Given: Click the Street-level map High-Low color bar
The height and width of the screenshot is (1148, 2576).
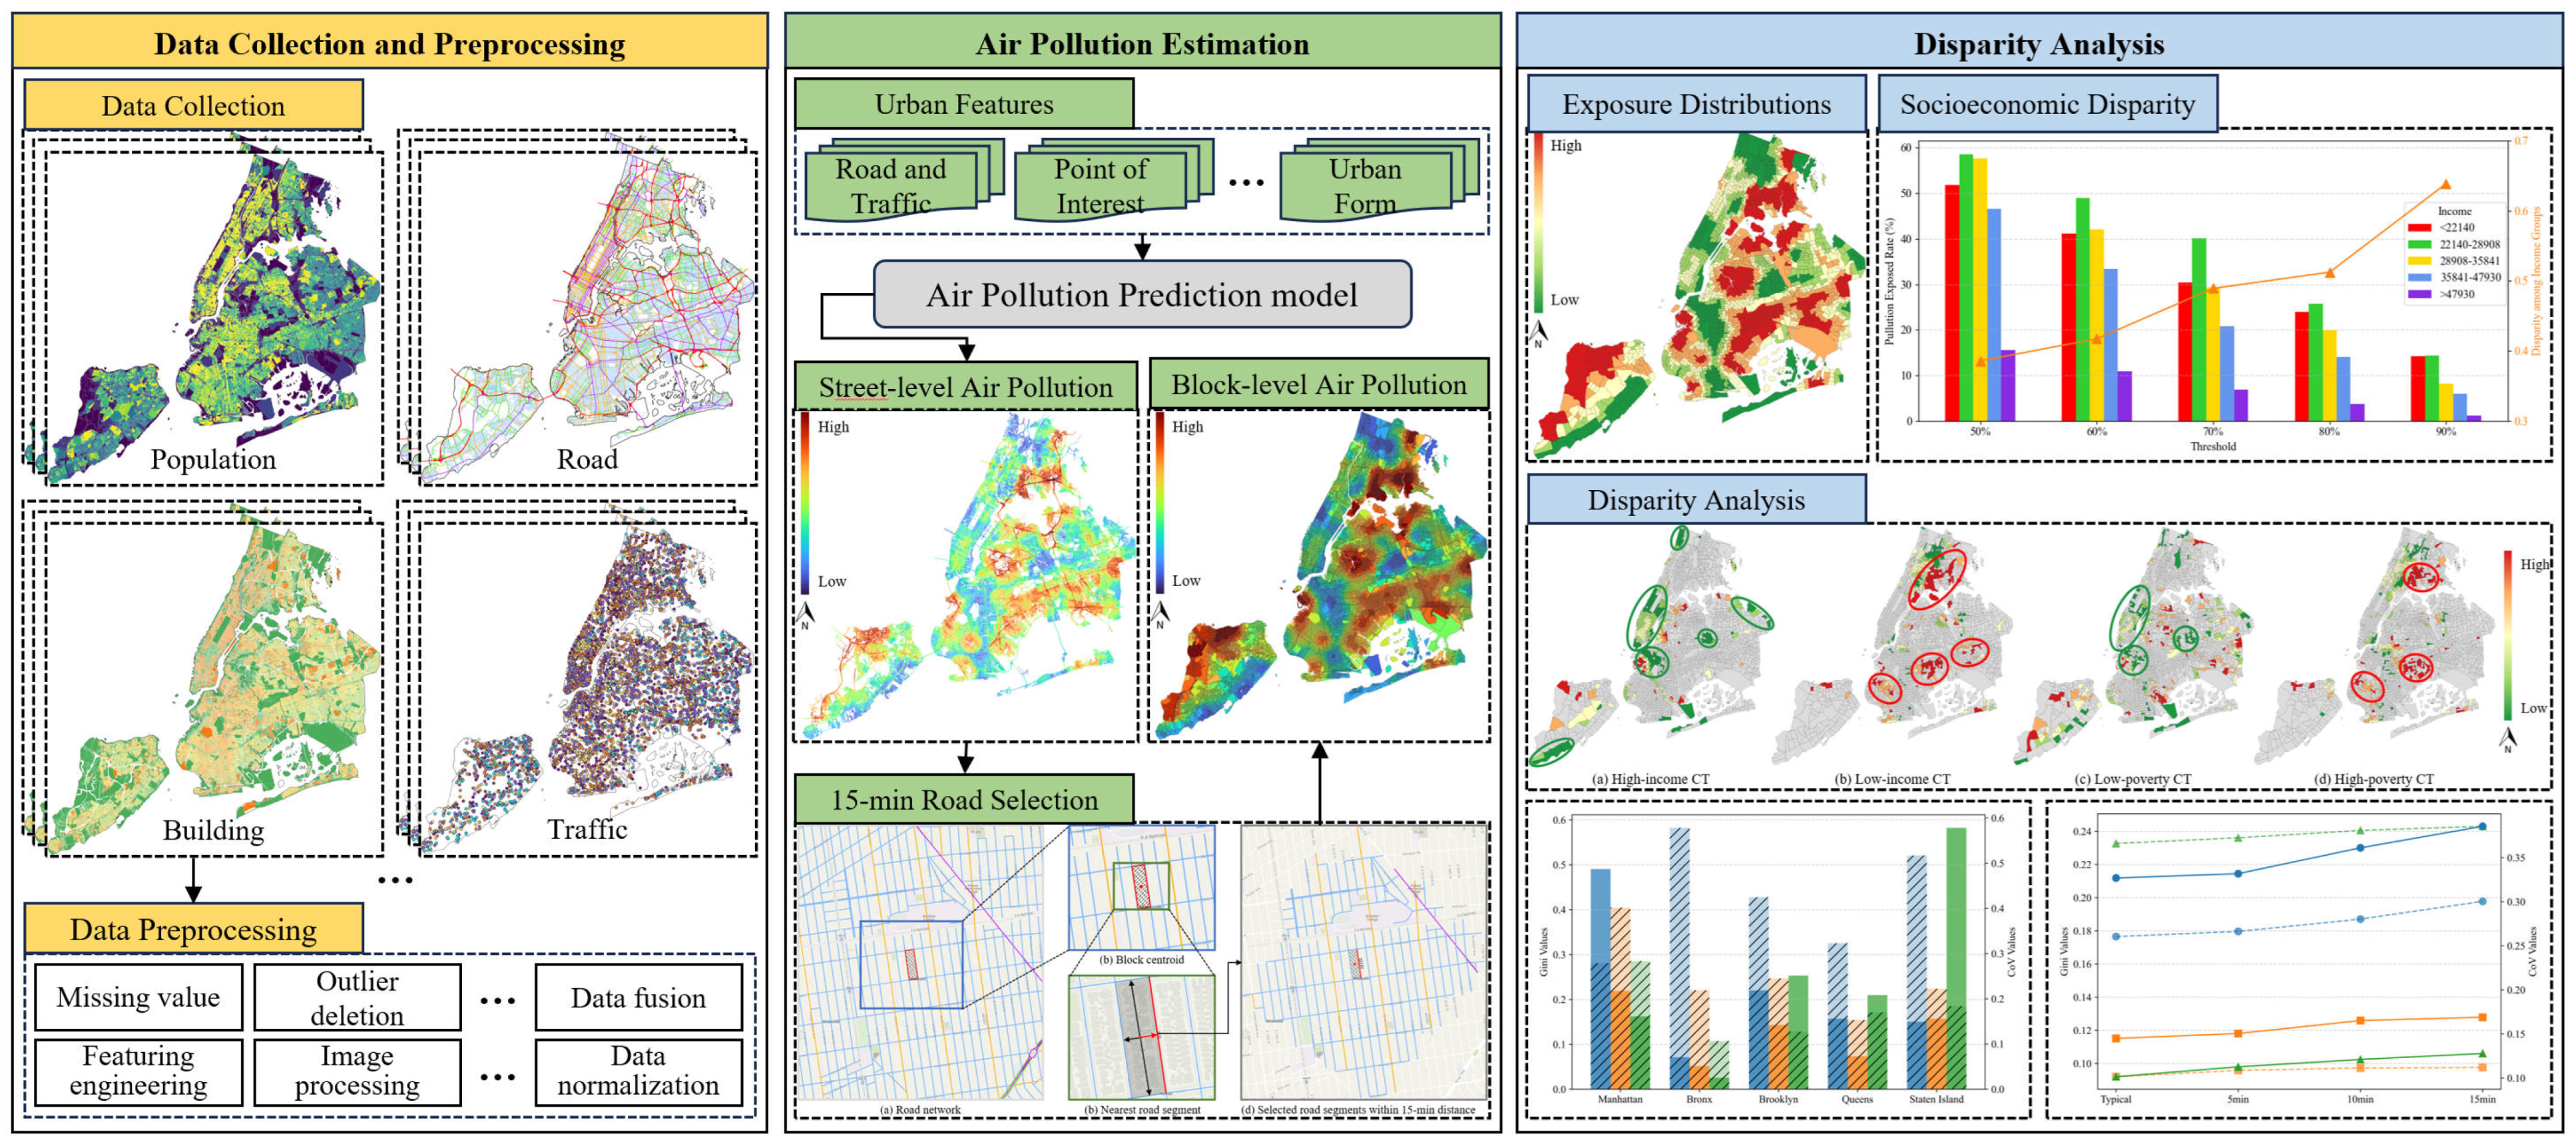Looking at the screenshot, I should click(804, 503).
